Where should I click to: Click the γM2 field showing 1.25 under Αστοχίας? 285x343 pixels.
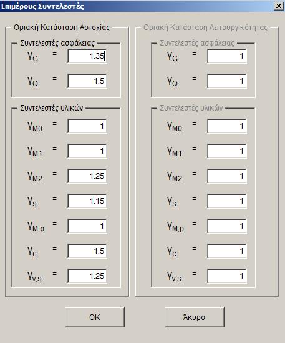87,176
